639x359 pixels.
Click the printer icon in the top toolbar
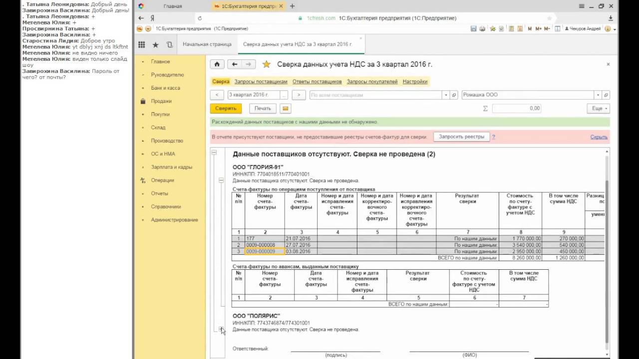pyautogui.click(x=482, y=29)
